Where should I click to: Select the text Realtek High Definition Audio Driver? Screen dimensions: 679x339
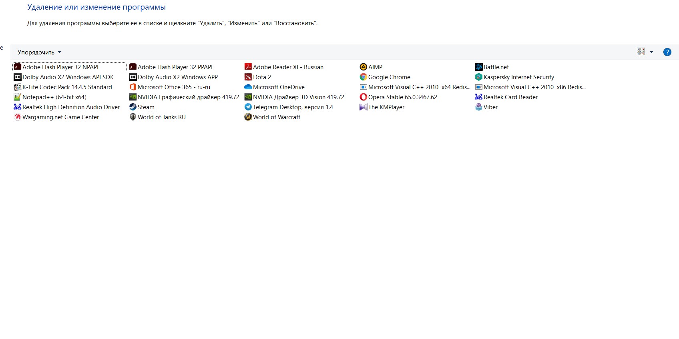pos(71,107)
